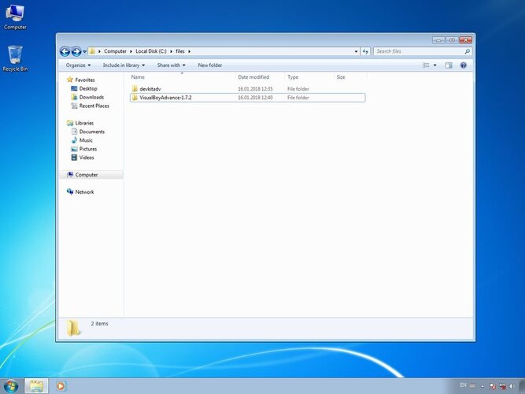This screenshot has width=525, height=394.
Task: Expand the arrow after Computer breadcrumb
Action: point(131,51)
